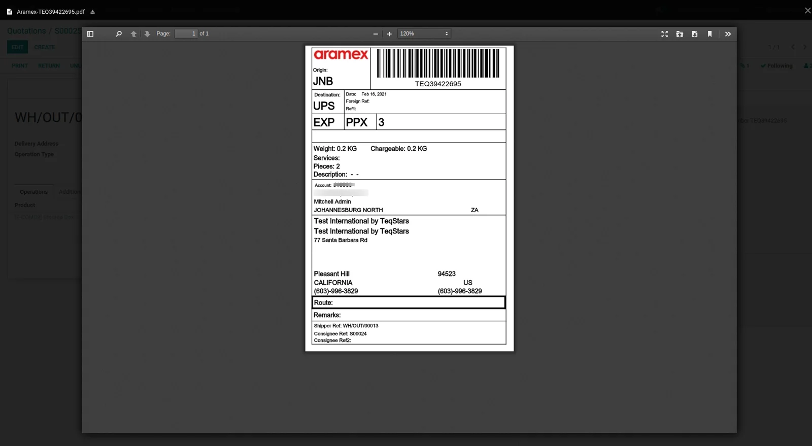Image resolution: width=812 pixels, height=446 pixels.
Task: Zoom out with the minus button
Action: [376, 34]
